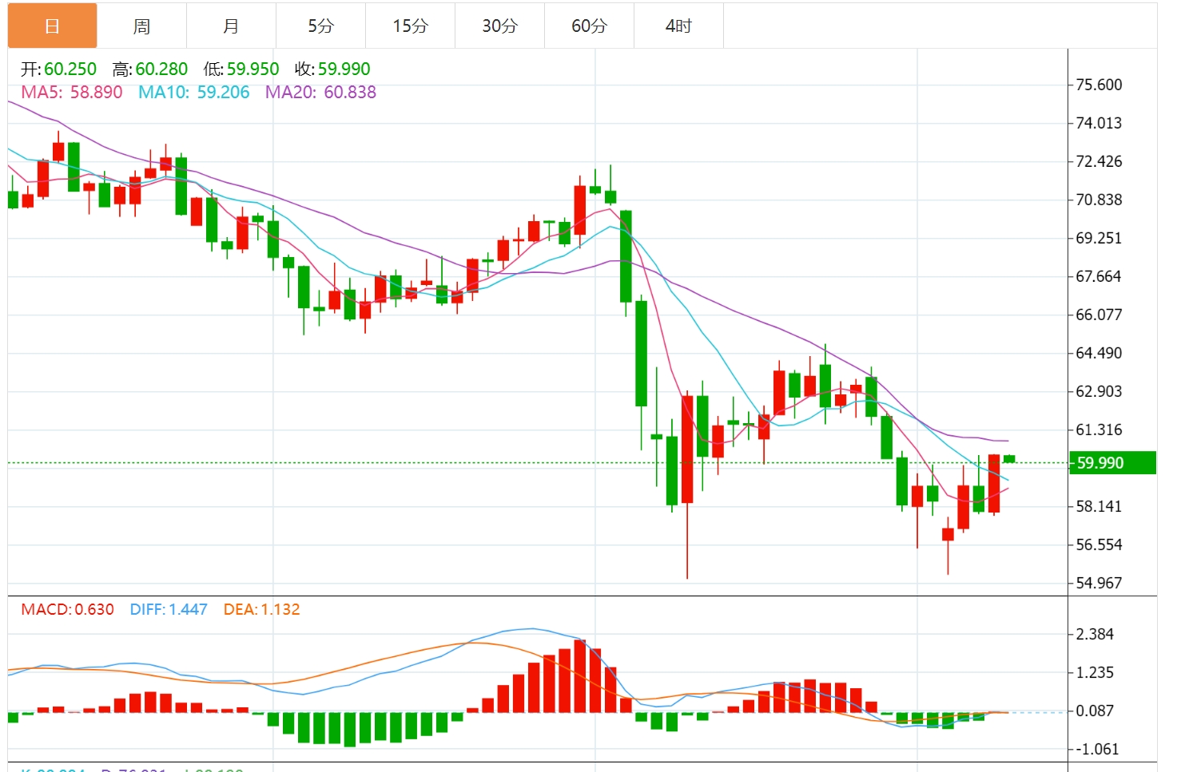1177x772 pixels.
Task: Click the 58.141 price axis label
Action: click(1099, 506)
